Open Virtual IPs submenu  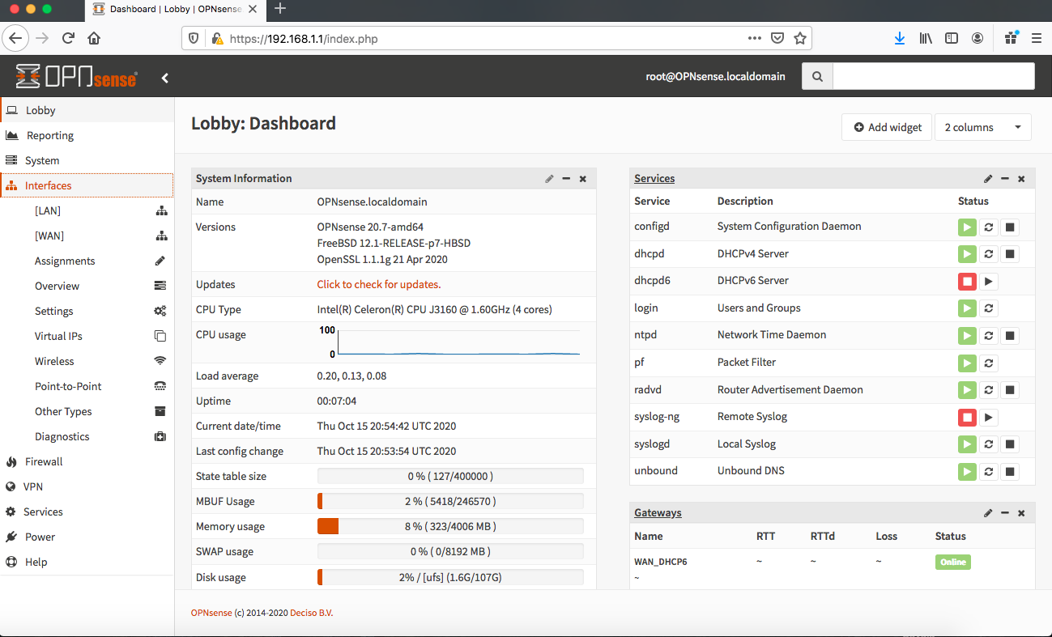tap(87, 337)
